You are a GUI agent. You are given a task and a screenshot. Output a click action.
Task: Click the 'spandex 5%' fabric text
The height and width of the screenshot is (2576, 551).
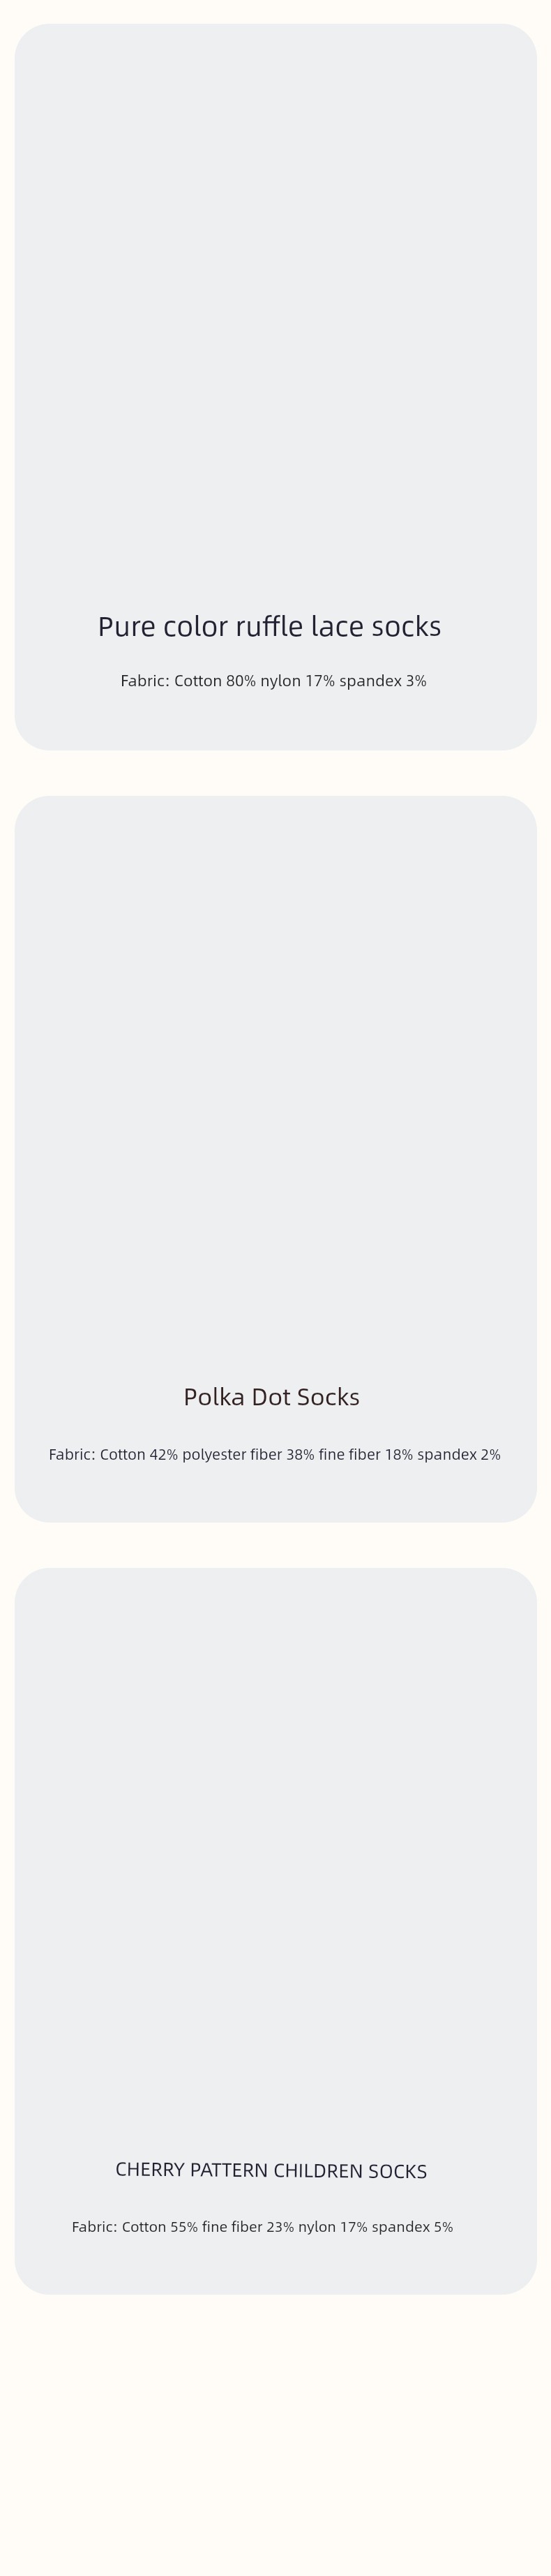point(412,2227)
